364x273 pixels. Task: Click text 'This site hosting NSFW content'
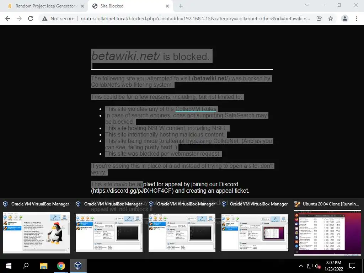(145, 128)
